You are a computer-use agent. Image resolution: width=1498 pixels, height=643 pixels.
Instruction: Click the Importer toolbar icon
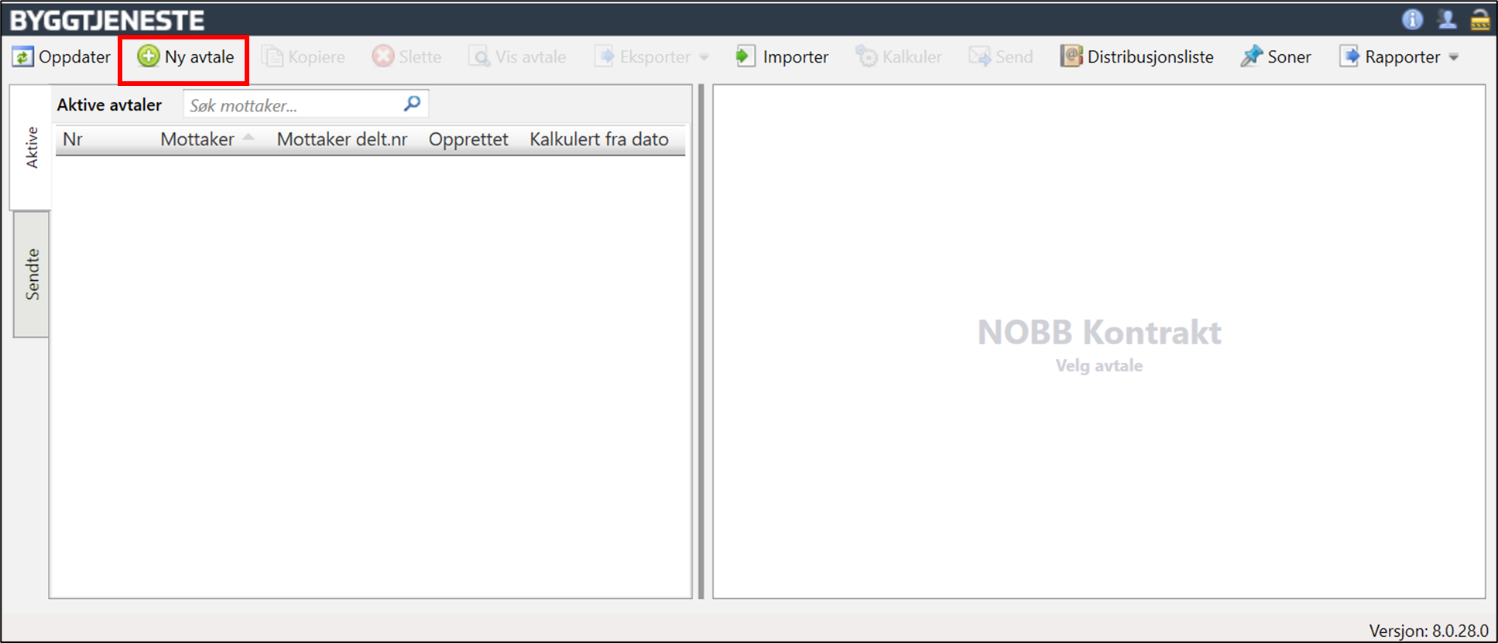(745, 56)
